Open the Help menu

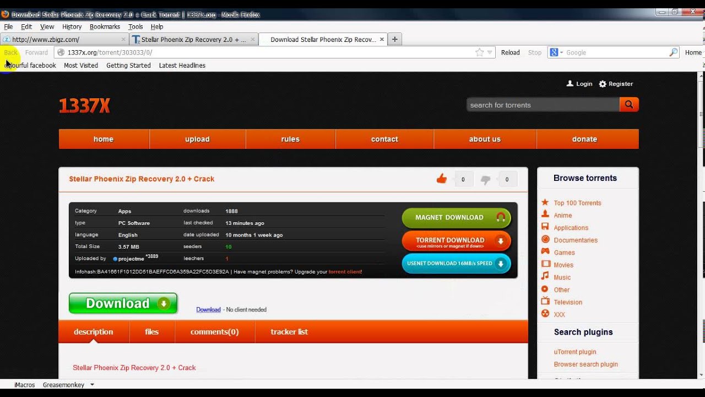[157, 26]
